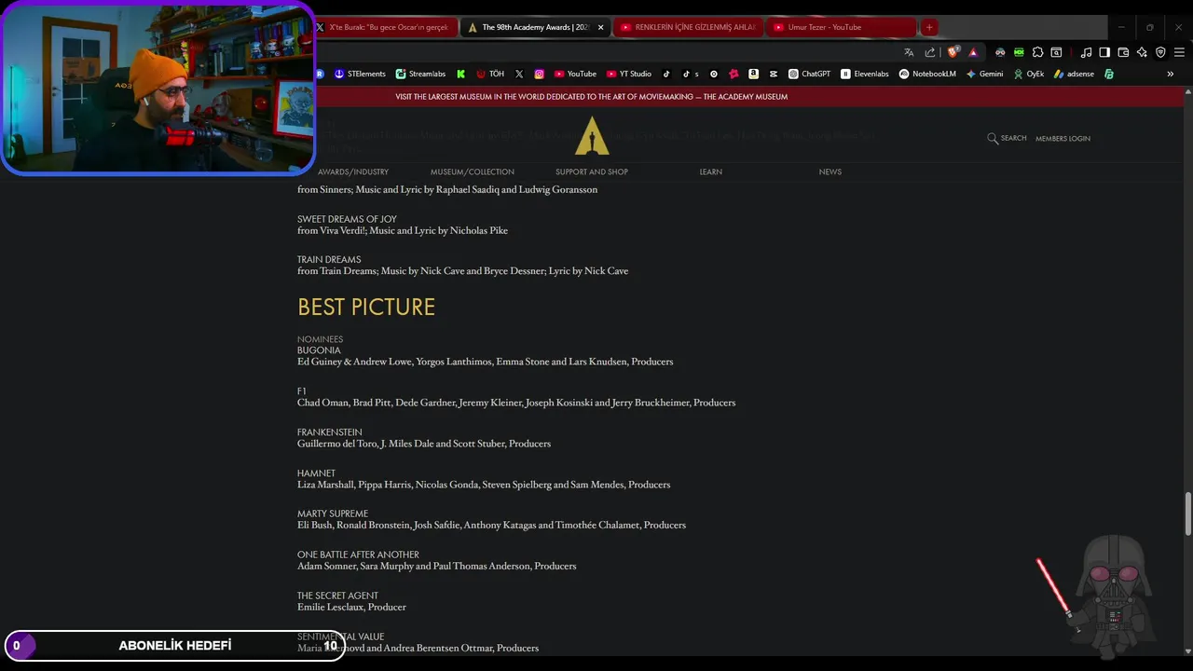The image size is (1193, 671).
Task: Open the NotebookLM bookmark
Action: coord(927,74)
